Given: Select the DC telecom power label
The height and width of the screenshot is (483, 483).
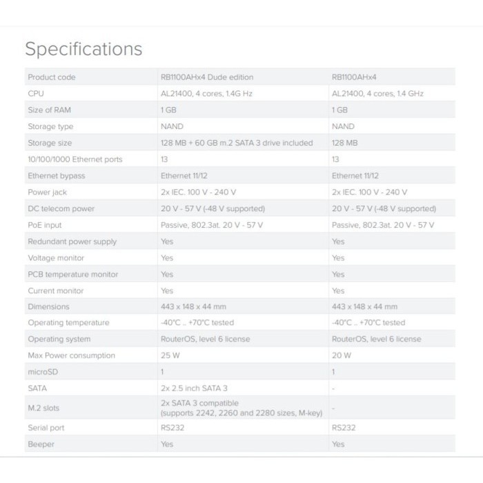Looking at the screenshot, I should point(61,208).
